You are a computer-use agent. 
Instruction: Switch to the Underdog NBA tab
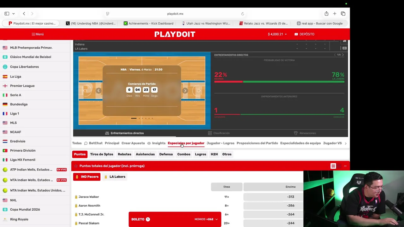(x=91, y=23)
